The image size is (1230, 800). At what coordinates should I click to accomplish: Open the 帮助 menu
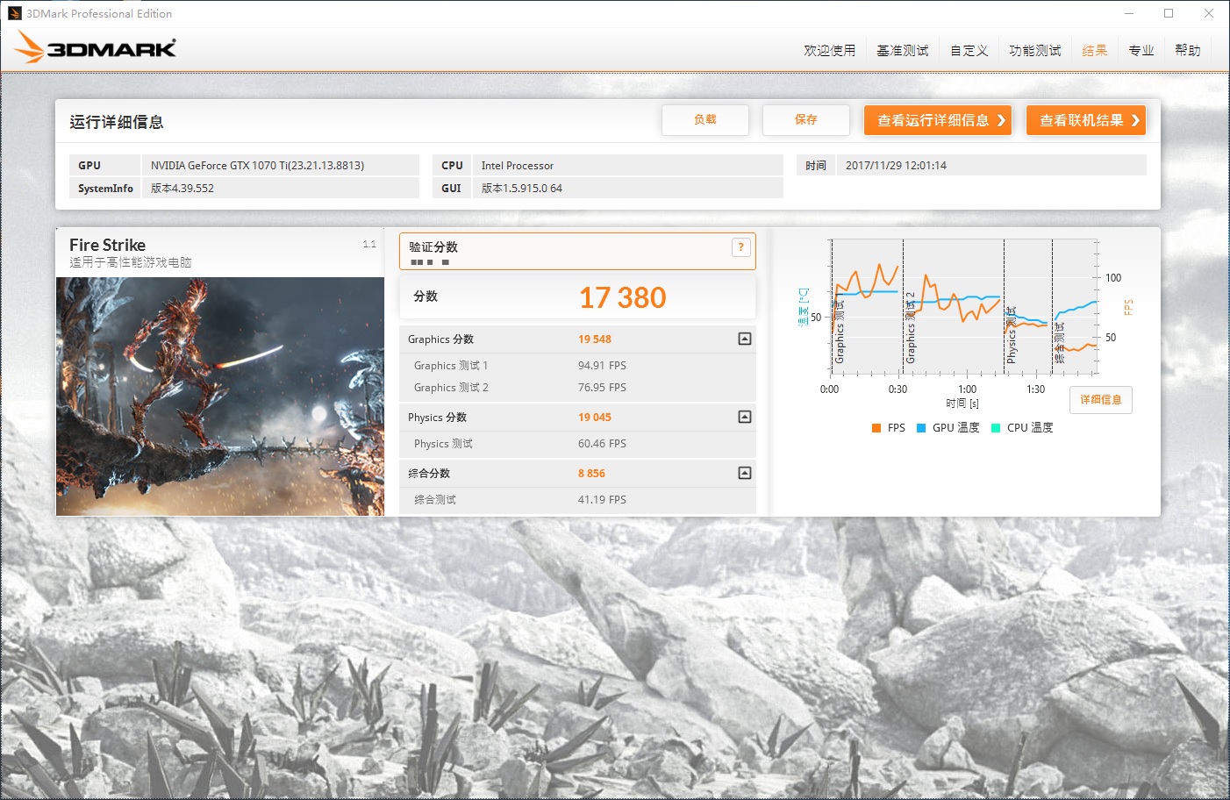point(1188,51)
